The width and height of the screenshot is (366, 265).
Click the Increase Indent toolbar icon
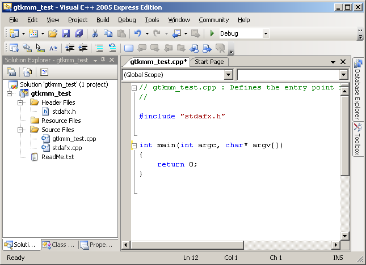(x=83, y=48)
